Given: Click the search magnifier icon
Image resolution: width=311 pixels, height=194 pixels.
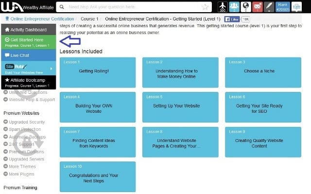Looking at the screenshot, I should pos(62,7).
